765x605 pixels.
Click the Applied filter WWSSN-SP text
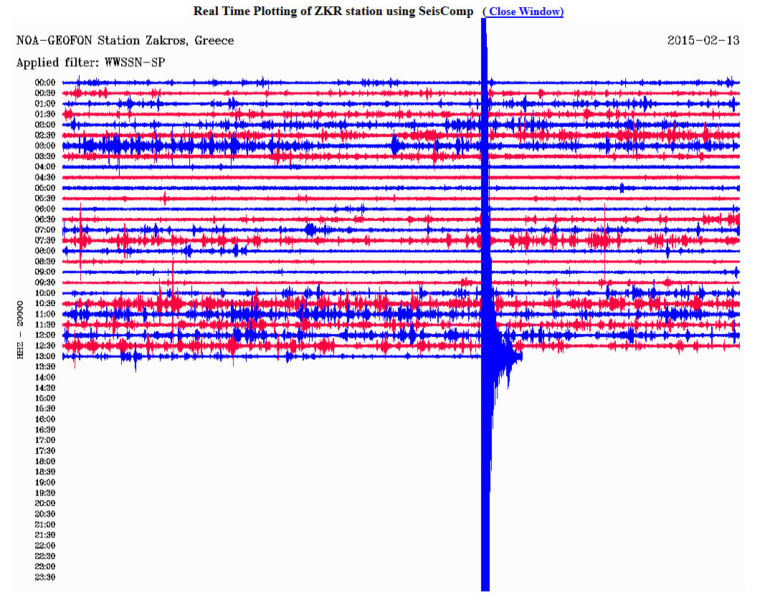(90, 63)
